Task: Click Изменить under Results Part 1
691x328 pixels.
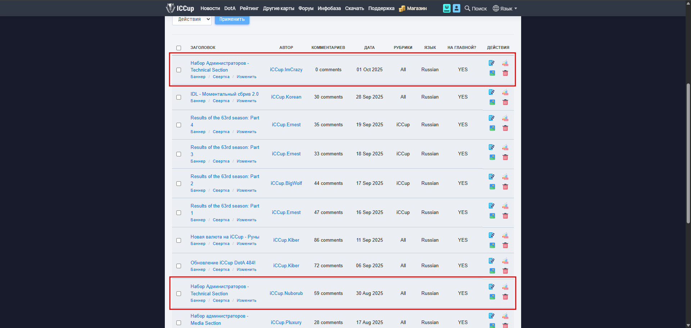Action: (247, 220)
